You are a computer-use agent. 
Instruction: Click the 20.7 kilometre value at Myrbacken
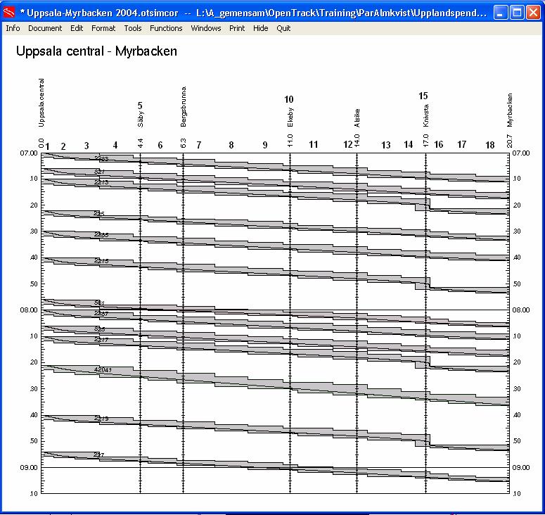tap(510, 141)
